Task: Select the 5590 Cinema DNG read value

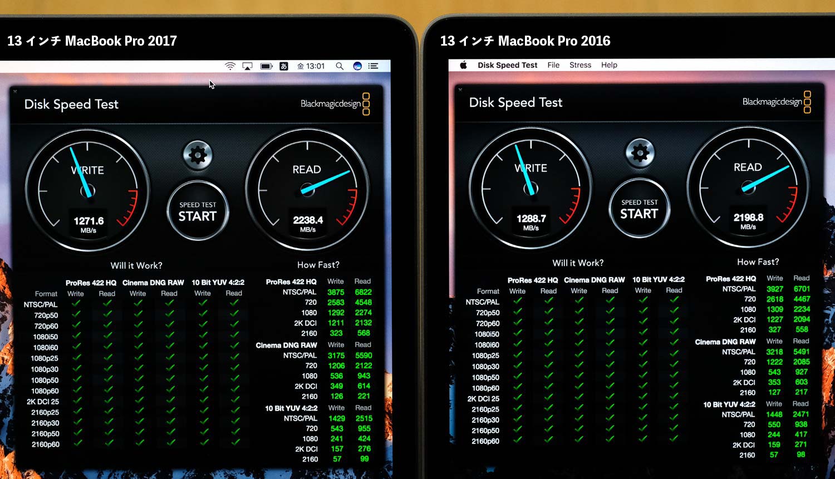Action: click(x=364, y=355)
